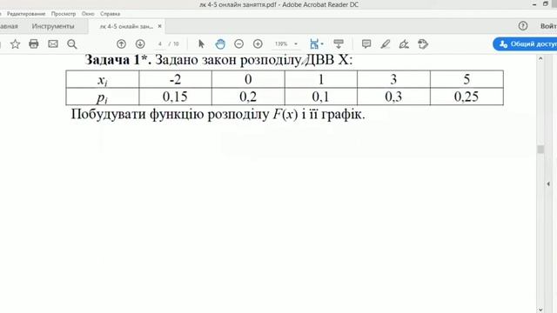
Task: Switch to the Главная tab
Action: pos(9,26)
